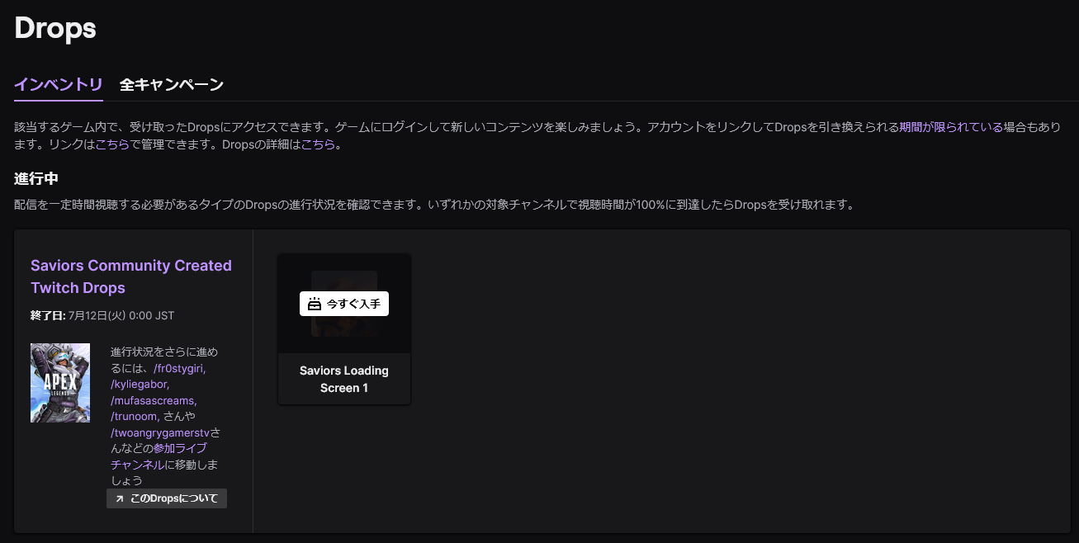Click the Saviors Loading Screen 1 label
Screen dimensions: 1079x543
(344, 379)
